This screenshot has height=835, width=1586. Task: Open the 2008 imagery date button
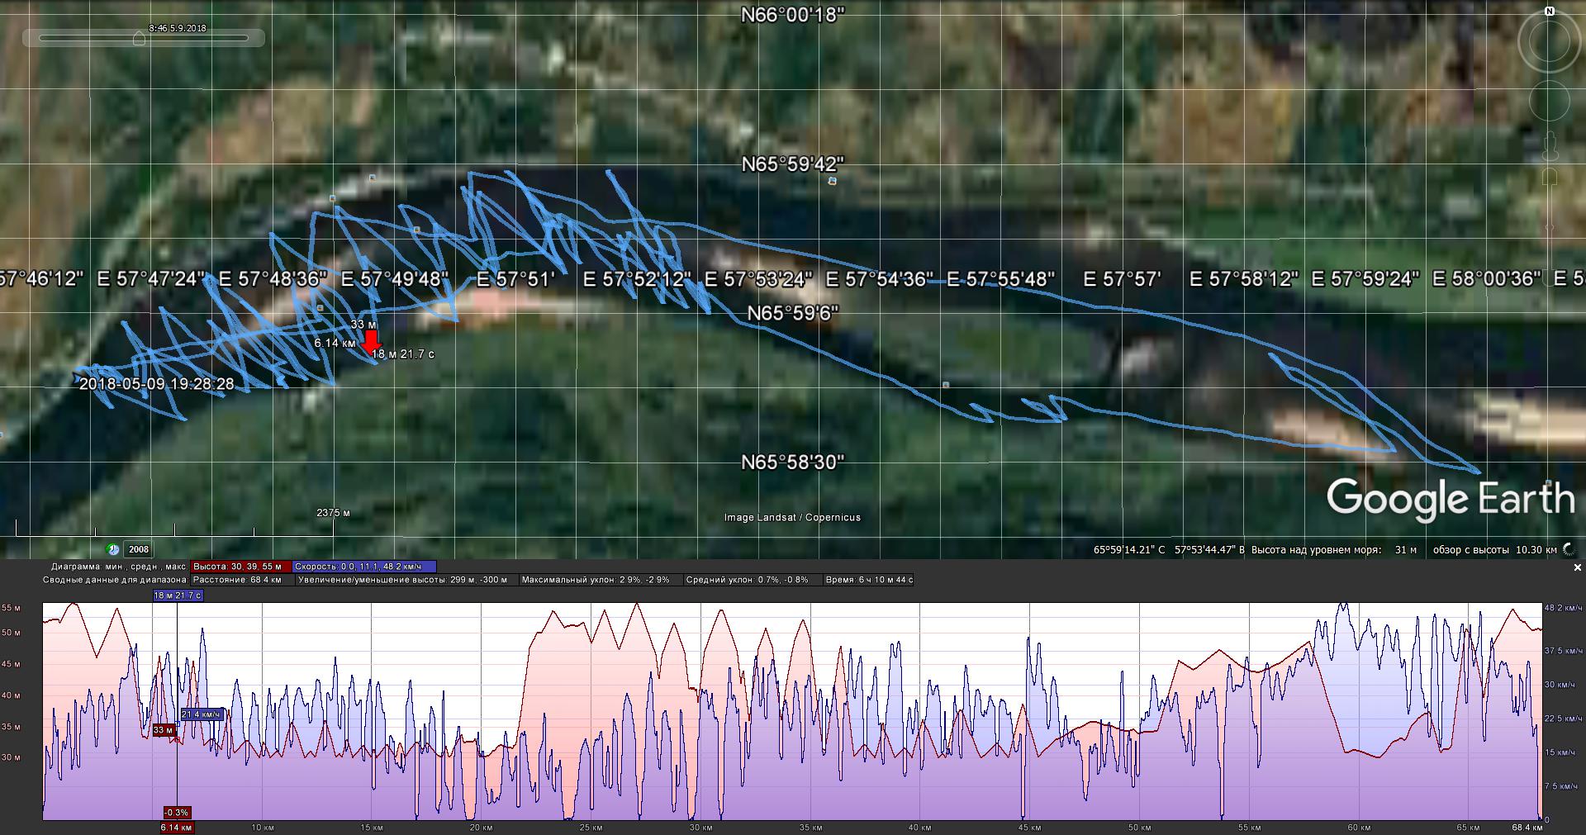(139, 549)
